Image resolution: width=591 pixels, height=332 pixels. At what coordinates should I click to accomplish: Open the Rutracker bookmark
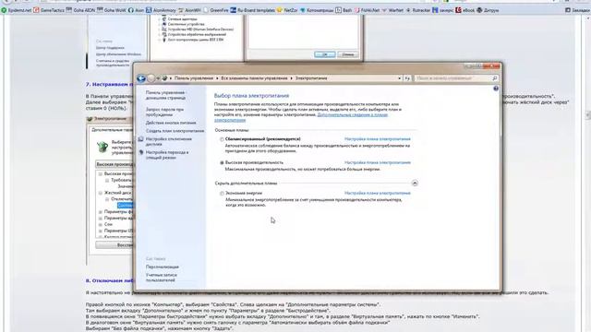[x=417, y=10]
